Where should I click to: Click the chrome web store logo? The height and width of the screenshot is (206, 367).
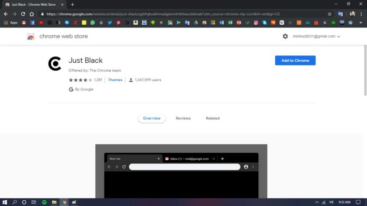[31, 36]
